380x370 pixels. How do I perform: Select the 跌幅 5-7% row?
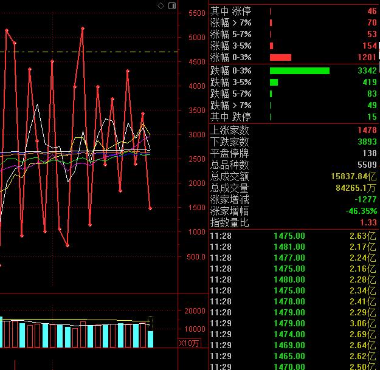pos(294,94)
